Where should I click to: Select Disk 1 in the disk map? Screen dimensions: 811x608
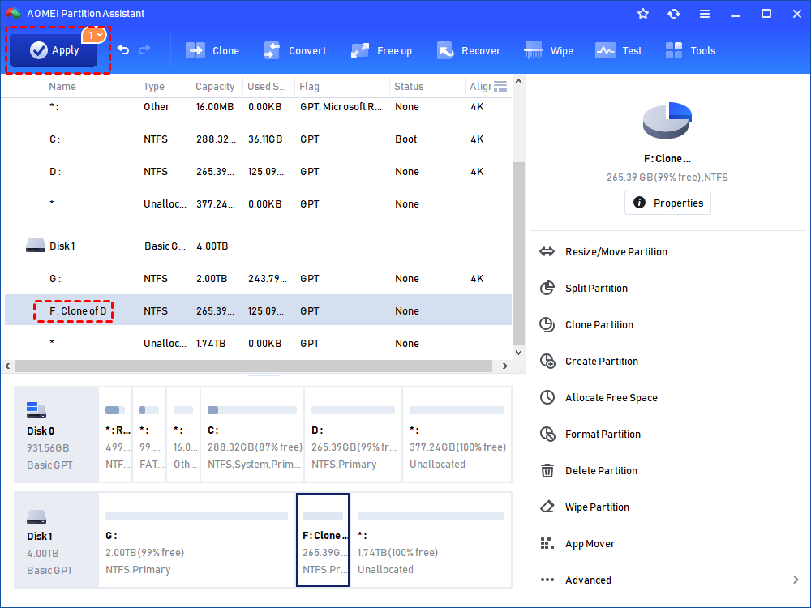click(57, 540)
